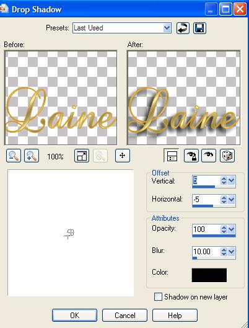
Task: Toggle the show/hide previews button
Action: pos(172,156)
